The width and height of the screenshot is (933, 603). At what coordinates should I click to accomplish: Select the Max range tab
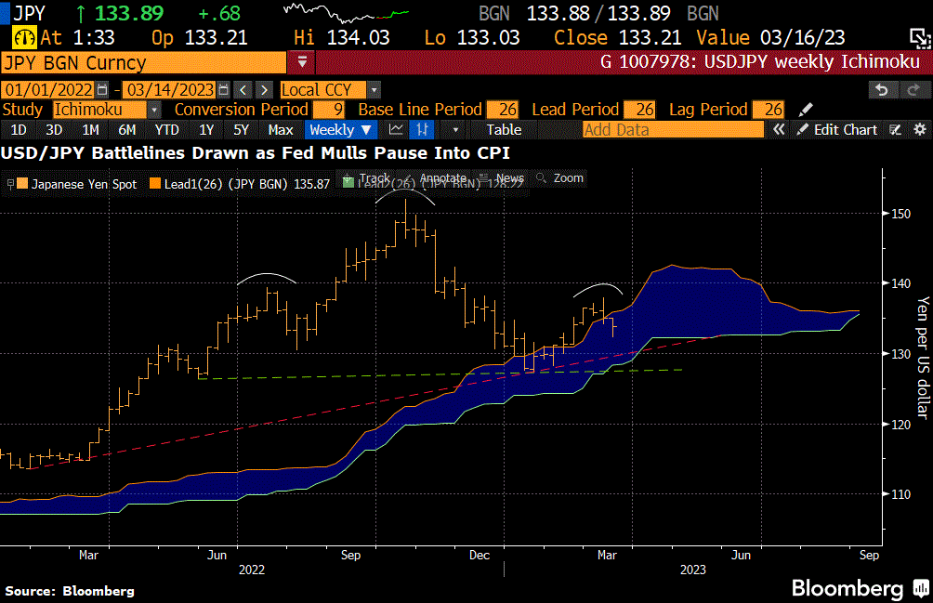click(x=281, y=130)
